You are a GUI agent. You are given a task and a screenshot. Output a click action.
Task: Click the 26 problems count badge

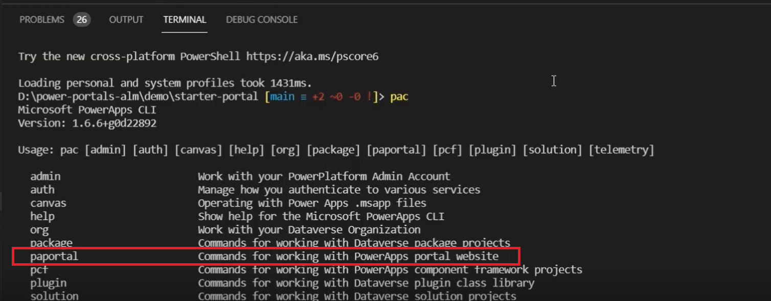pos(81,20)
